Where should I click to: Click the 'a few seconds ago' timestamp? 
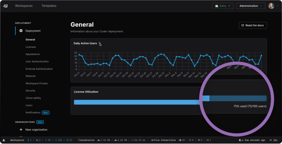coord(253,140)
